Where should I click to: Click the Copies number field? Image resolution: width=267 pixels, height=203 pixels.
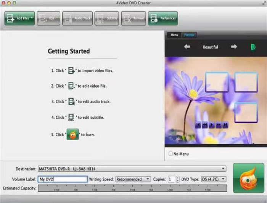coord(171,179)
